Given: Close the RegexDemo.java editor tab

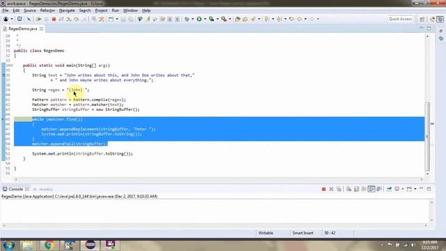Looking at the screenshot, I should pyautogui.click(x=41, y=29).
